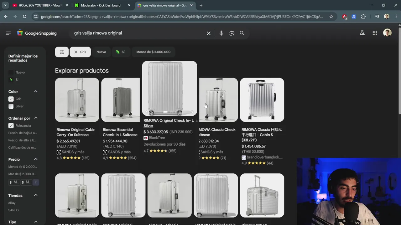Screen dimensions: 401x225
Task: Select the Nuevo filter chip
Action: 101,52
